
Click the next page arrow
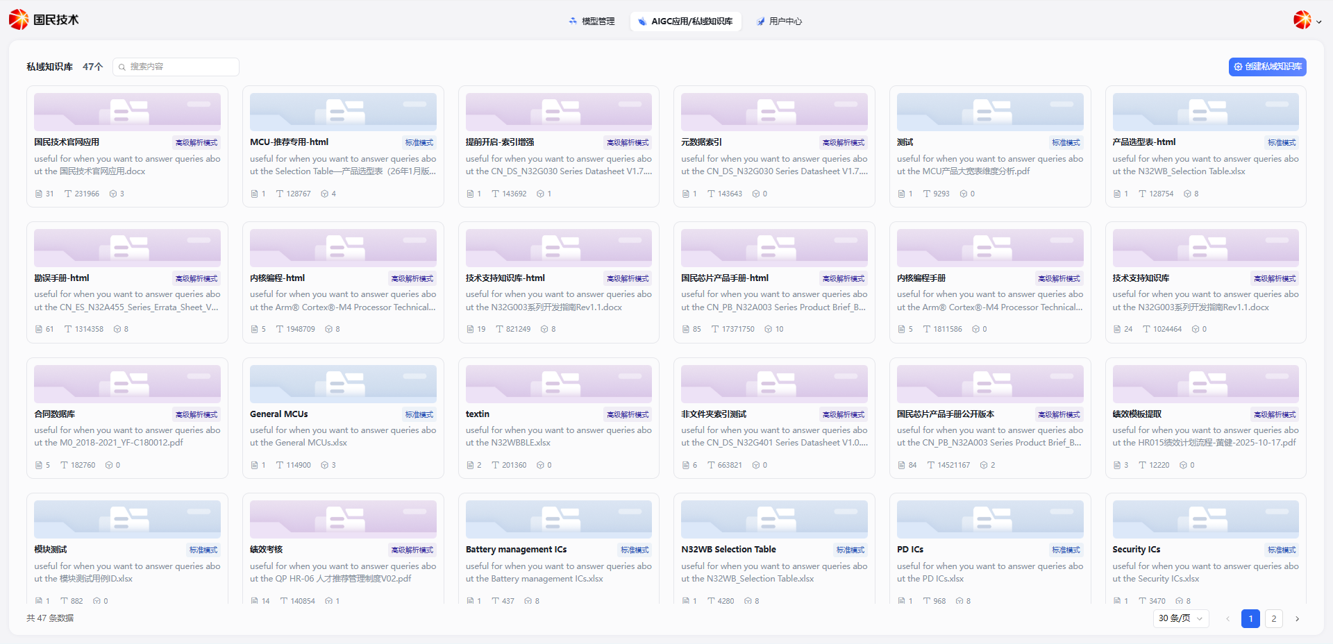1297,618
